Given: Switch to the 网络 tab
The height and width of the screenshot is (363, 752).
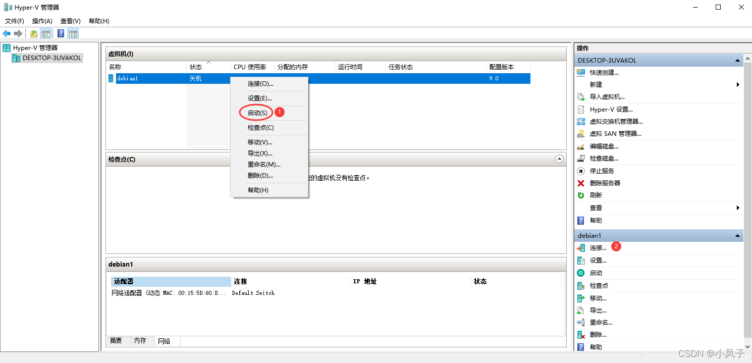Looking at the screenshot, I should [x=165, y=341].
